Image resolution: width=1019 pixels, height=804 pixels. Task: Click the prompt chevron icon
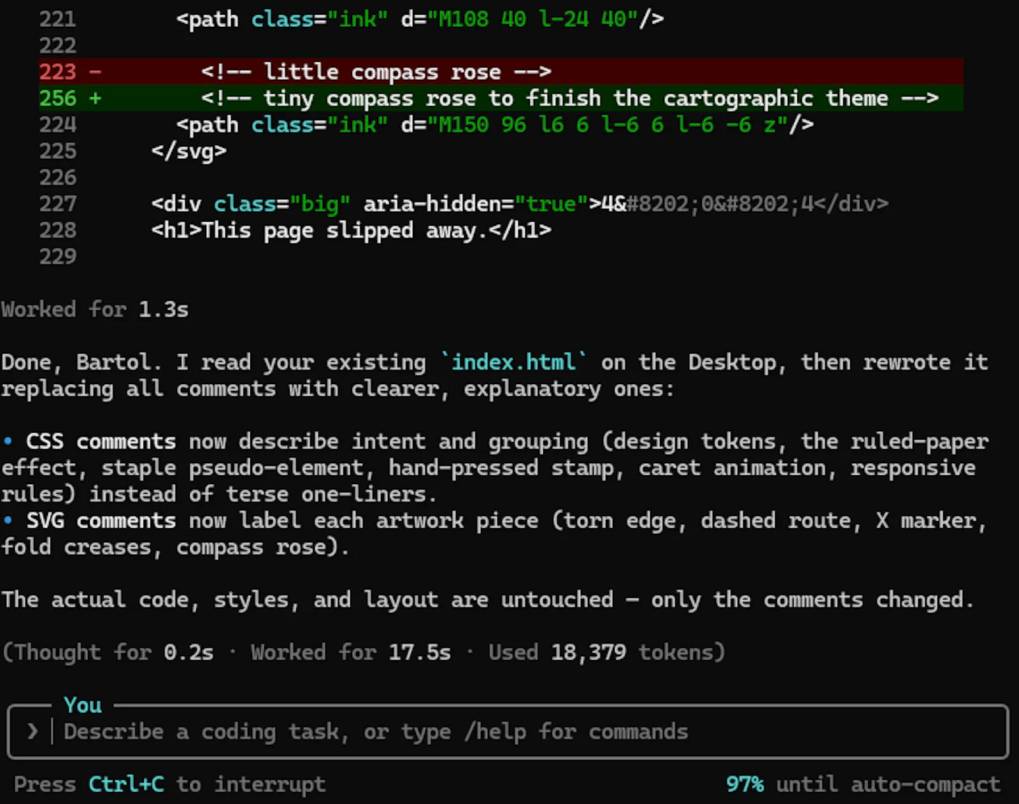point(32,731)
